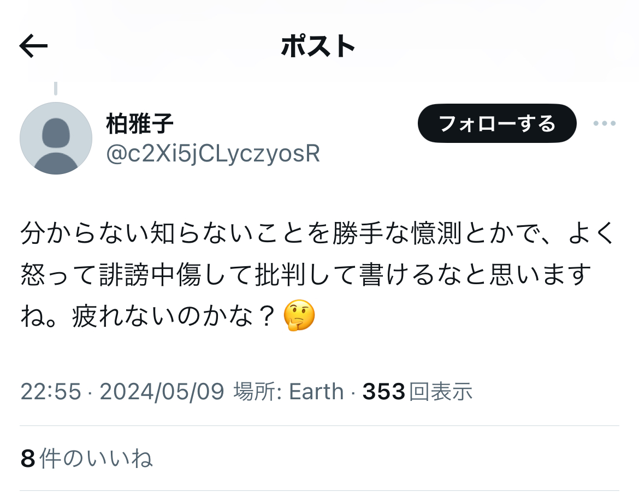Viewport: 639px width, 498px height.
Task: View the 353 view count number
Action: point(383,392)
